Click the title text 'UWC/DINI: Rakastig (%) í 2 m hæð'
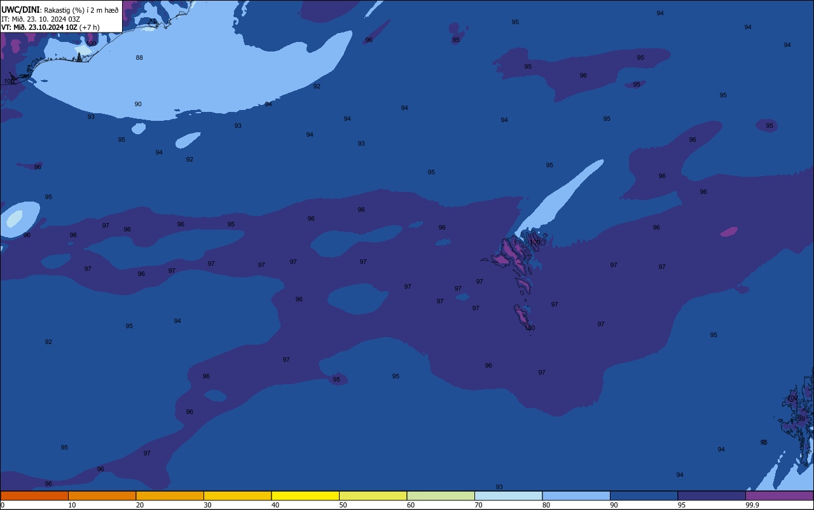The width and height of the screenshot is (814, 510). pyautogui.click(x=60, y=10)
